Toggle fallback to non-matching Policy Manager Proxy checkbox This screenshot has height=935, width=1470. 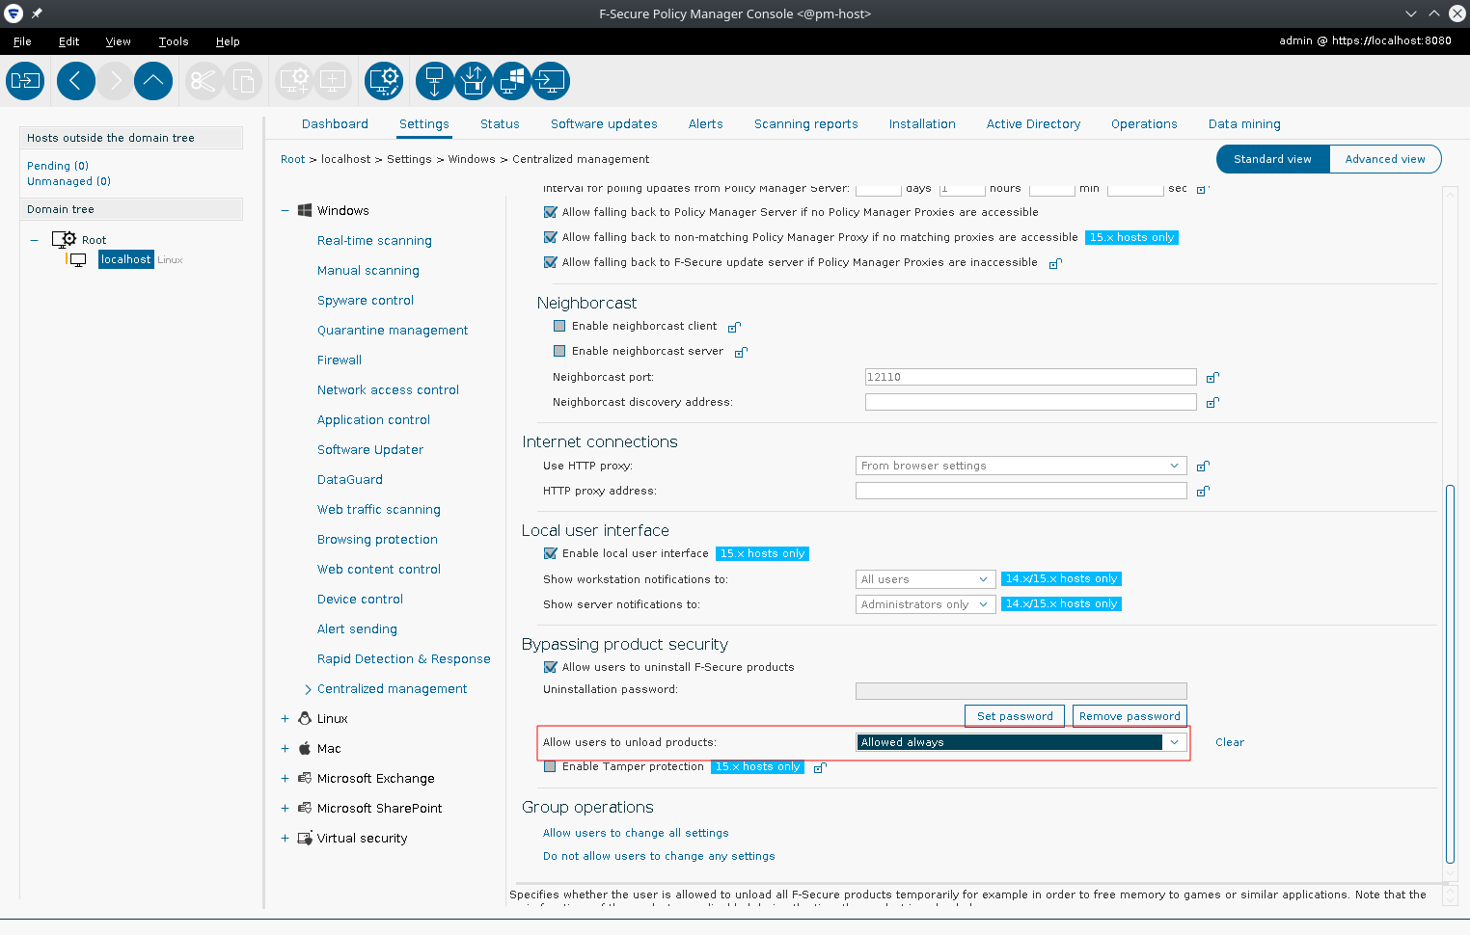(x=550, y=237)
